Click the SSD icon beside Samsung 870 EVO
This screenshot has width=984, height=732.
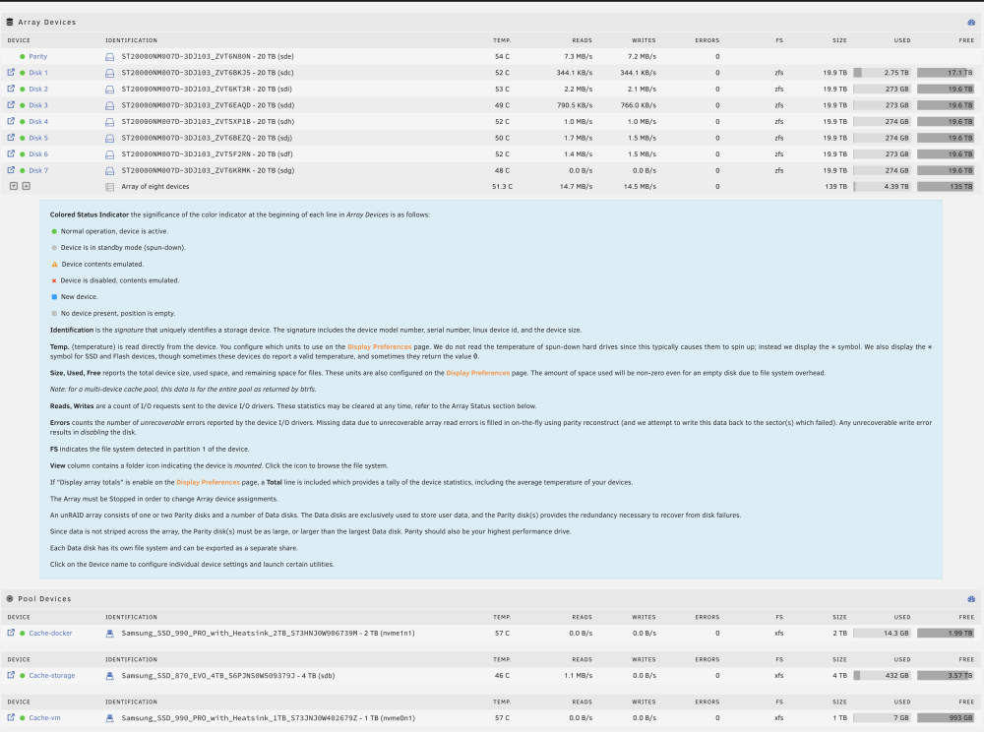point(110,676)
